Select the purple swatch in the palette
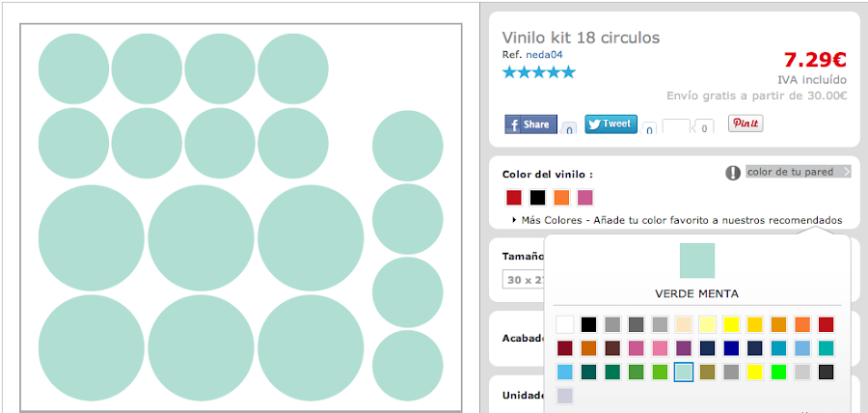 (684, 348)
